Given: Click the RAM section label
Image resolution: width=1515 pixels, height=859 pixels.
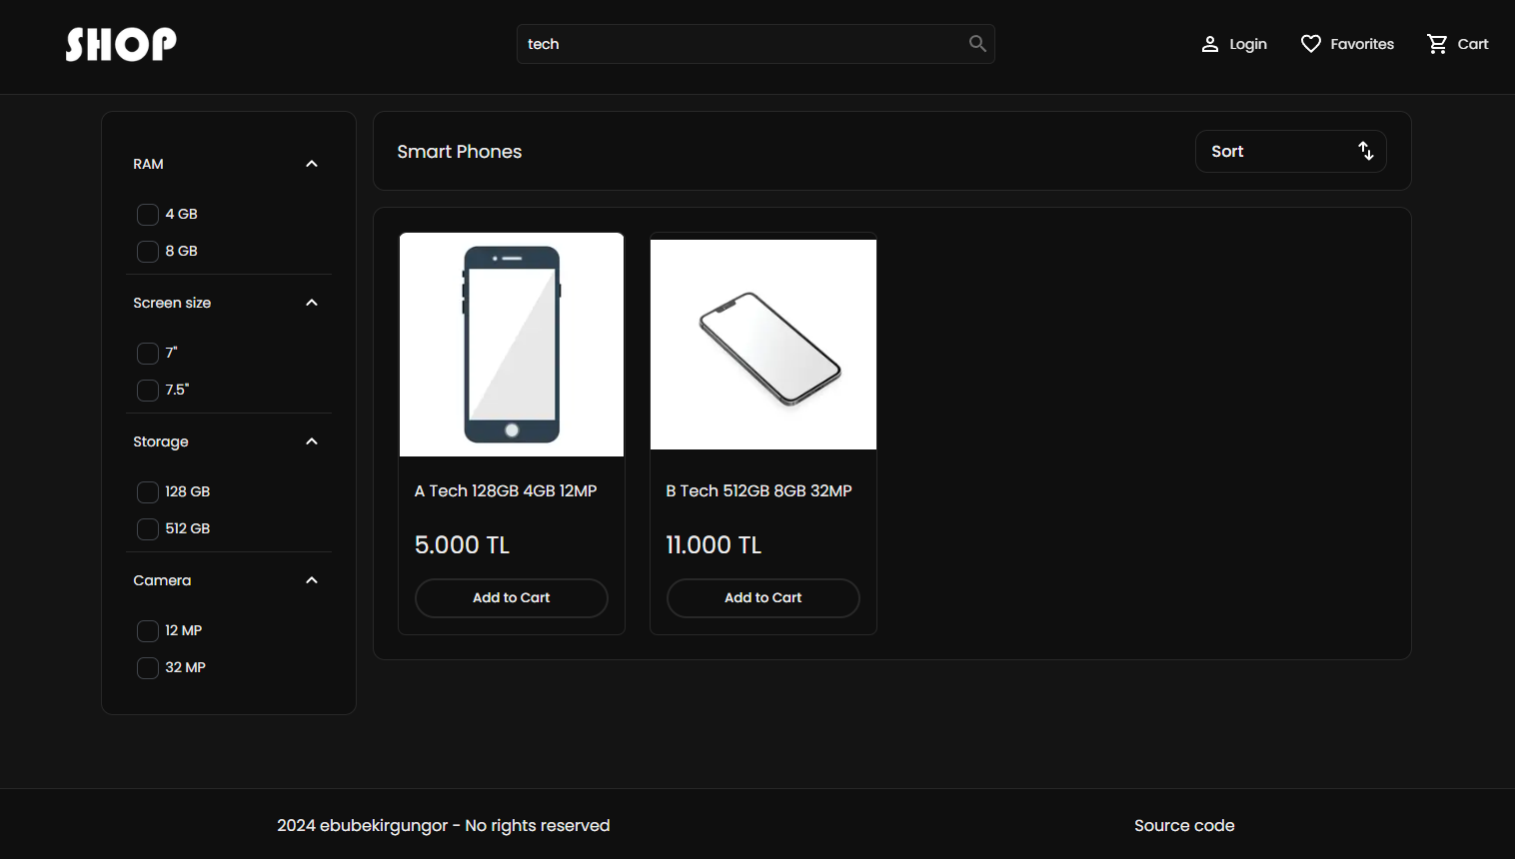Looking at the screenshot, I should click(x=148, y=164).
